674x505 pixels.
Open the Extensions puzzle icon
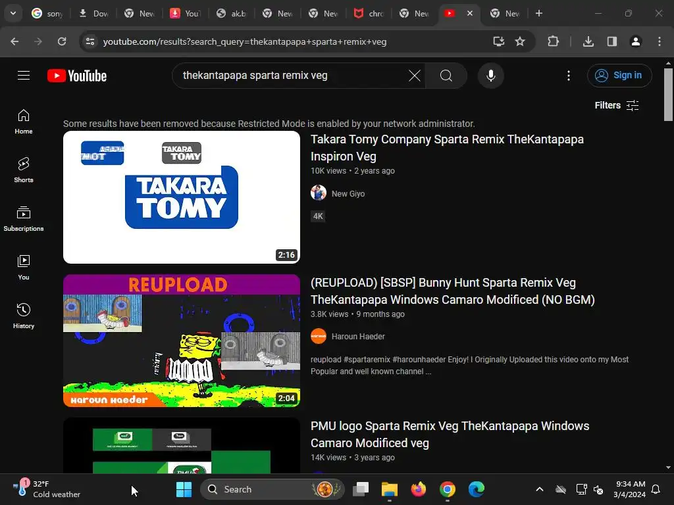pyautogui.click(x=553, y=41)
